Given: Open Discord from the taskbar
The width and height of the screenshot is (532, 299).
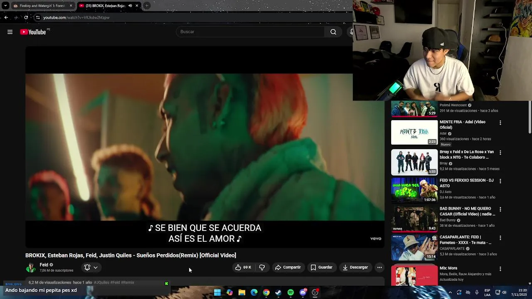Looking at the screenshot, I should (303, 292).
